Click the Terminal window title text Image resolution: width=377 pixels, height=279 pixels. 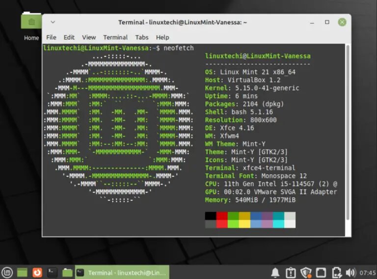tap(183, 23)
